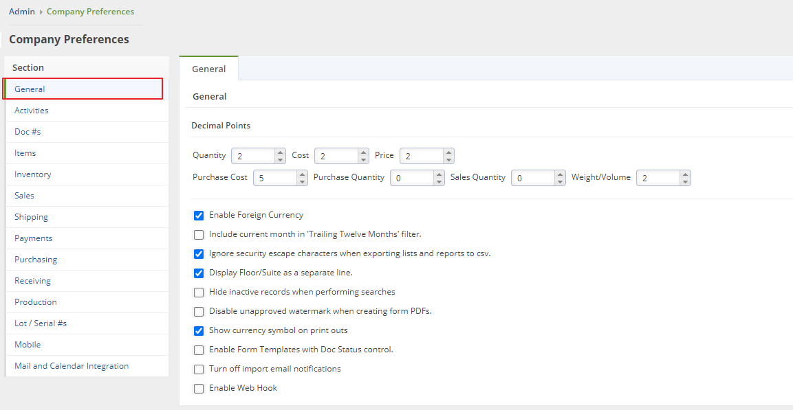Uncheck Ignore security escape characters option

(x=199, y=254)
